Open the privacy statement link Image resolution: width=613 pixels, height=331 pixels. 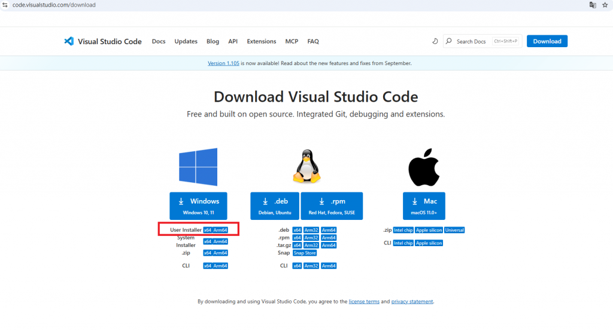[412, 301]
